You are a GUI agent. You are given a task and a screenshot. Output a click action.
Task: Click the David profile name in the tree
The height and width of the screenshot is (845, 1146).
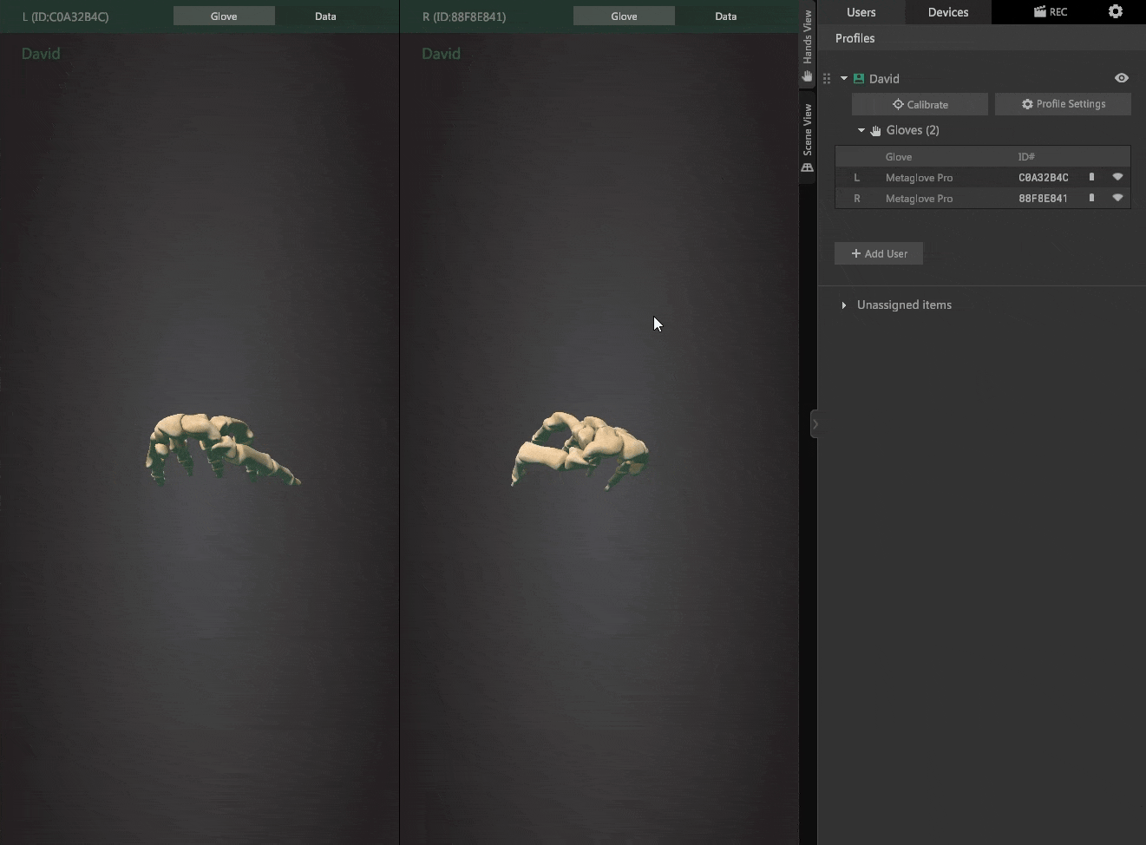click(x=884, y=79)
